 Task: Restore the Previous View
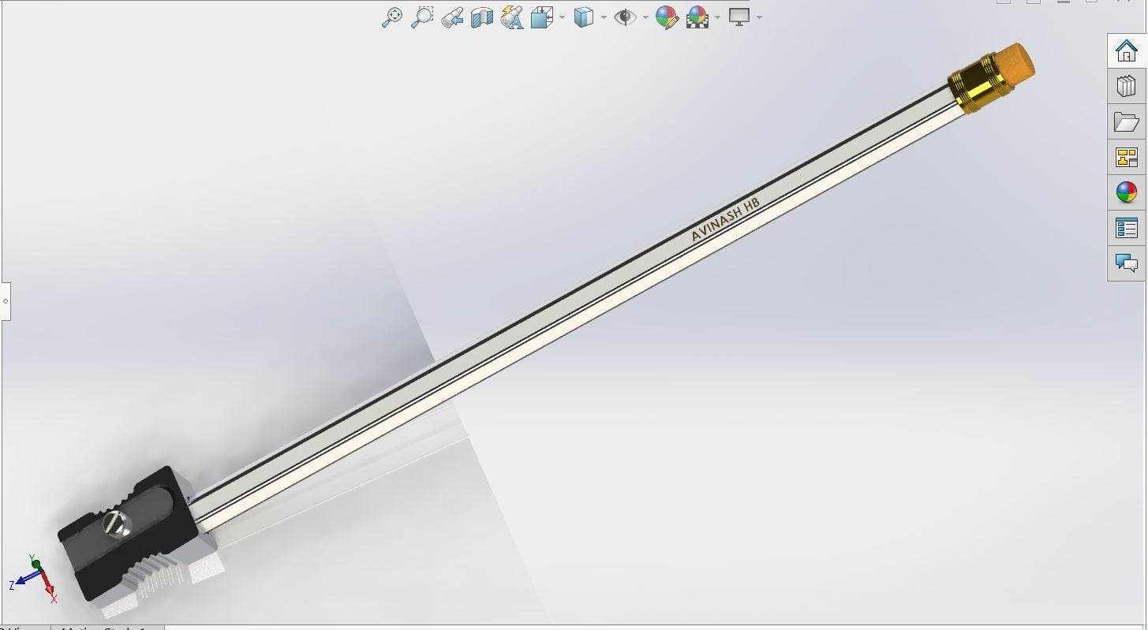pos(452,17)
